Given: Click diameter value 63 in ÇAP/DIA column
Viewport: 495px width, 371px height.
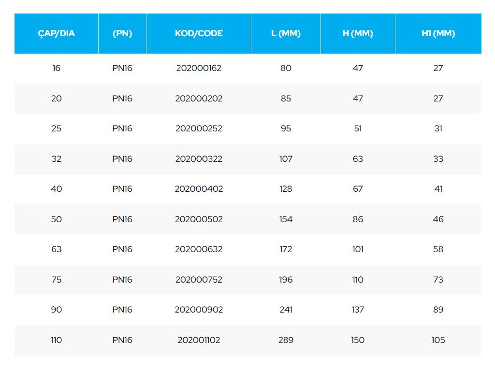Looking at the screenshot, I should tap(56, 249).
